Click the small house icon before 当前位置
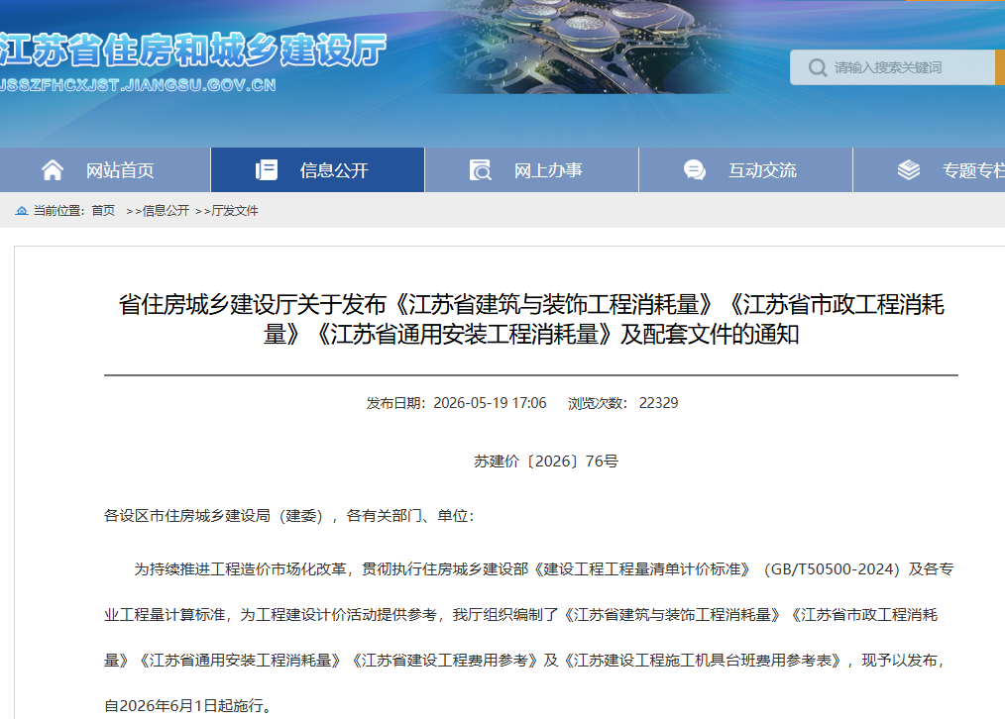The image size is (1005, 719). pyautogui.click(x=22, y=211)
